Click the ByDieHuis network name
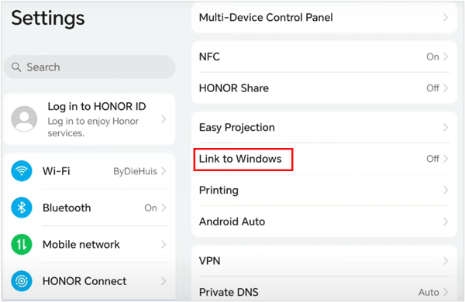Screen dimensions: 465x302 [135, 171]
